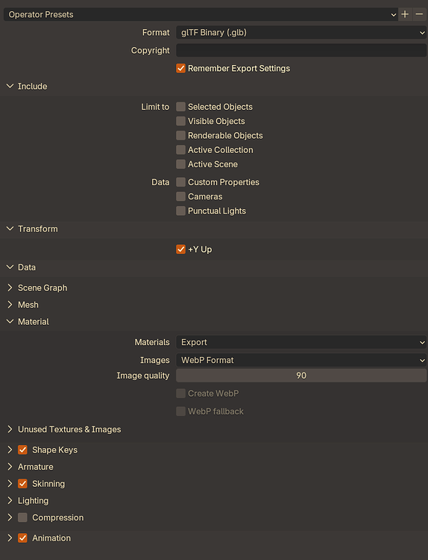Expand the Mesh subsection
The image size is (428, 560).
(10, 305)
